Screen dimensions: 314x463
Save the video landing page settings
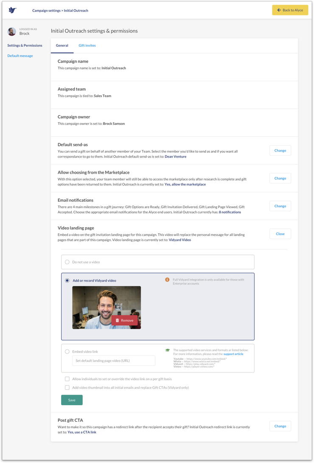[72, 400]
